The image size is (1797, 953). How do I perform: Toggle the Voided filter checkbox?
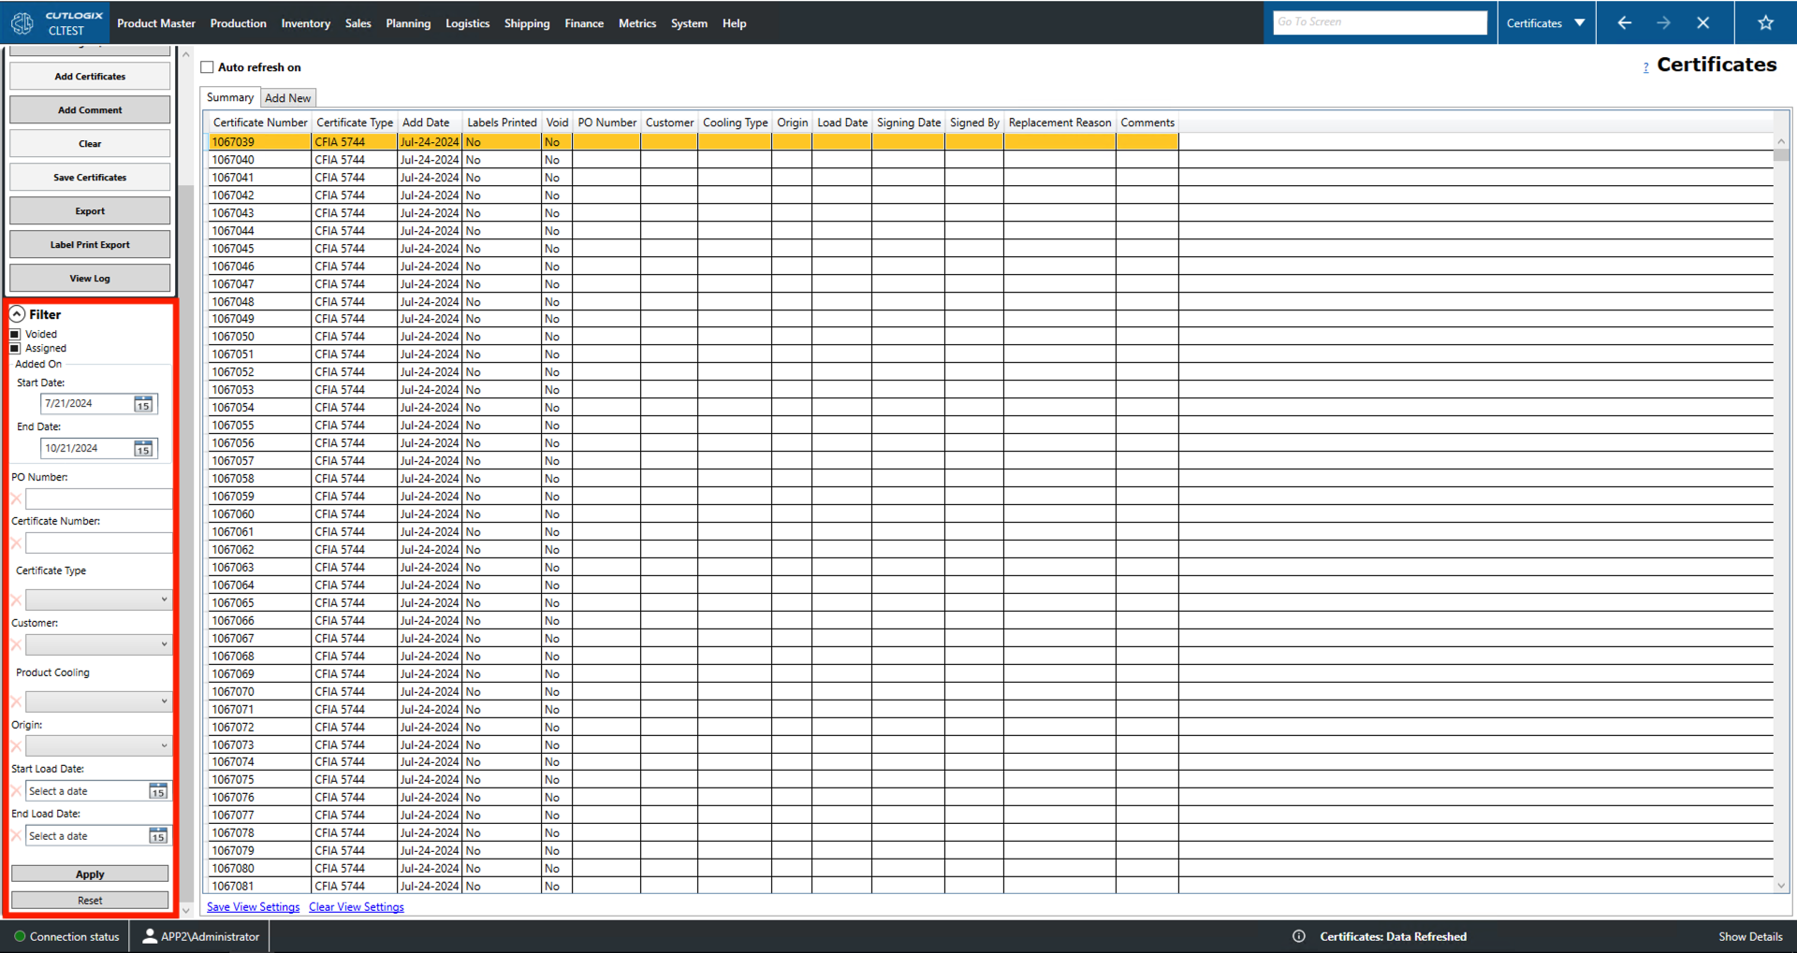15,333
